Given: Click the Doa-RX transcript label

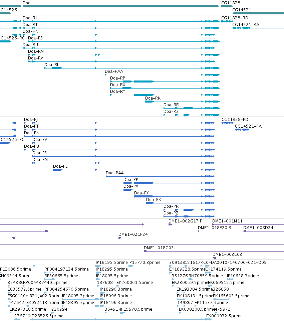Looking at the screenshot, I should coord(117,85).
